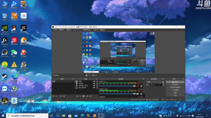Select the OBS Studio desktop shortcut

5,53
